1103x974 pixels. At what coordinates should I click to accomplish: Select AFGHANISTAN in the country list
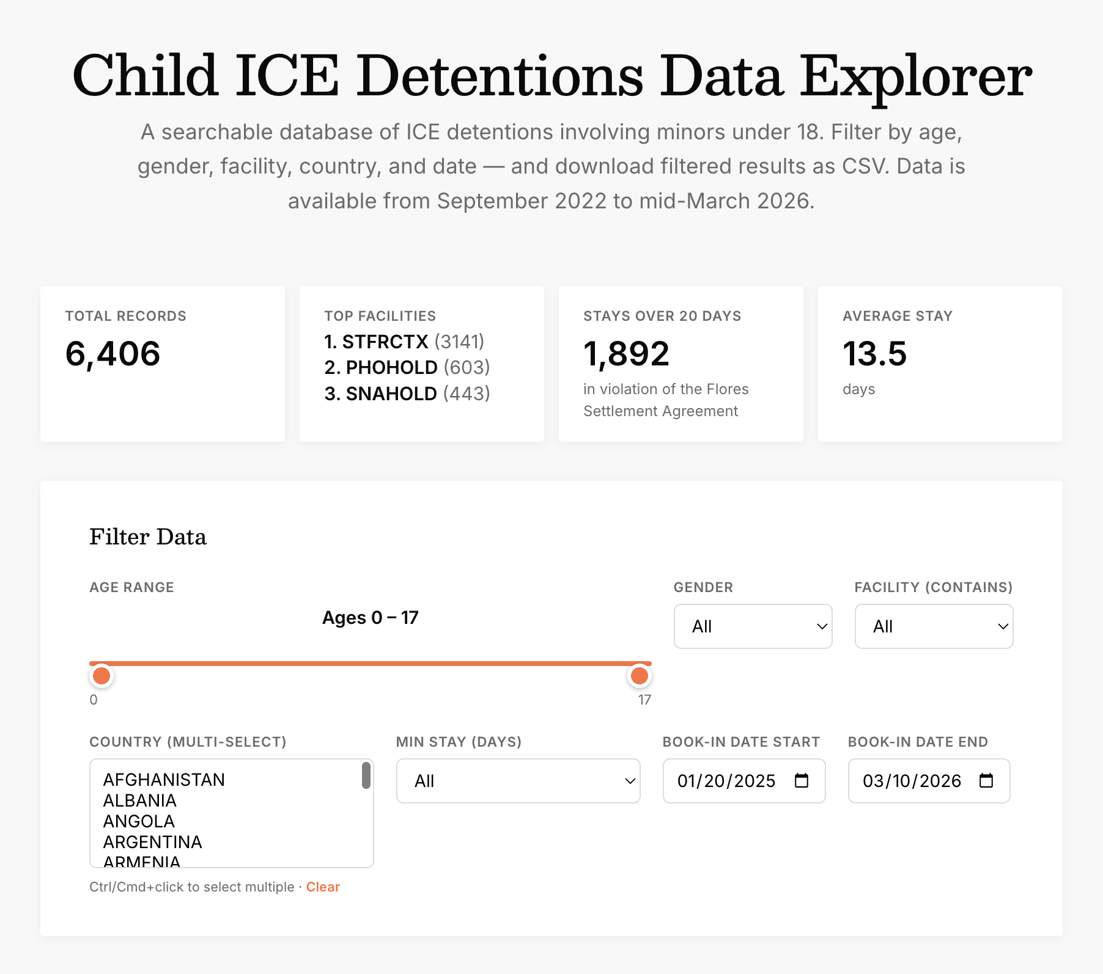tap(164, 779)
